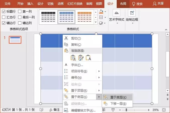The width and height of the screenshot is (170, 113).
Task: Open the shading color dropdown arrow
Action: coord(105,12)
